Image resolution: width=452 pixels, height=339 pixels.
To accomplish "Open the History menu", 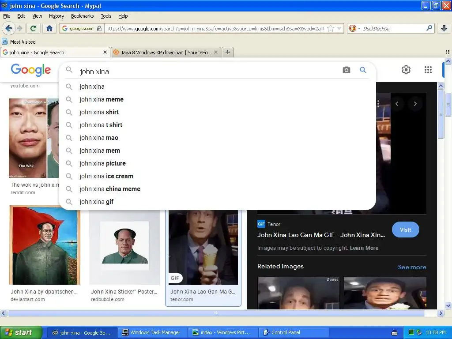I will pos(56,16).
